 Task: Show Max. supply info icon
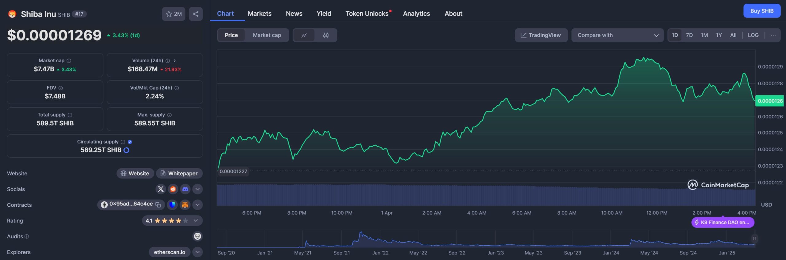169,115
